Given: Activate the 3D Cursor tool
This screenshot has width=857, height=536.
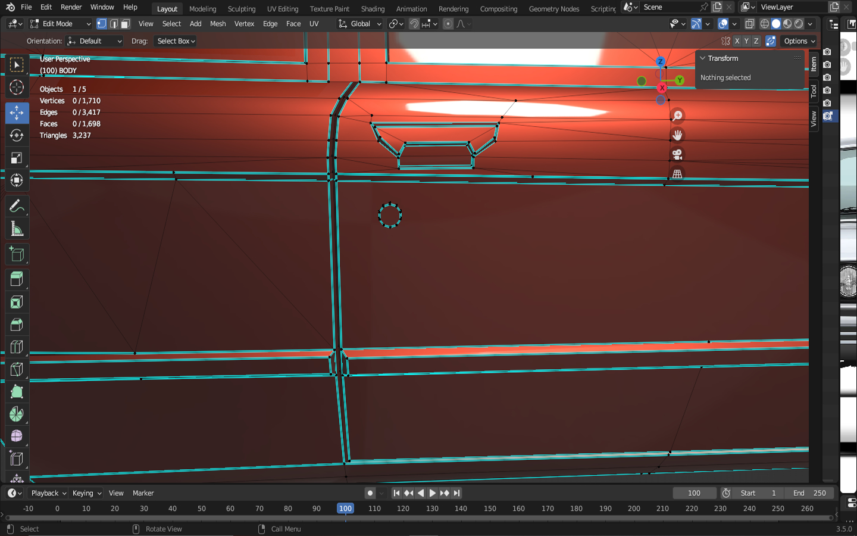Looking at the screenshot, I should 17,88.
